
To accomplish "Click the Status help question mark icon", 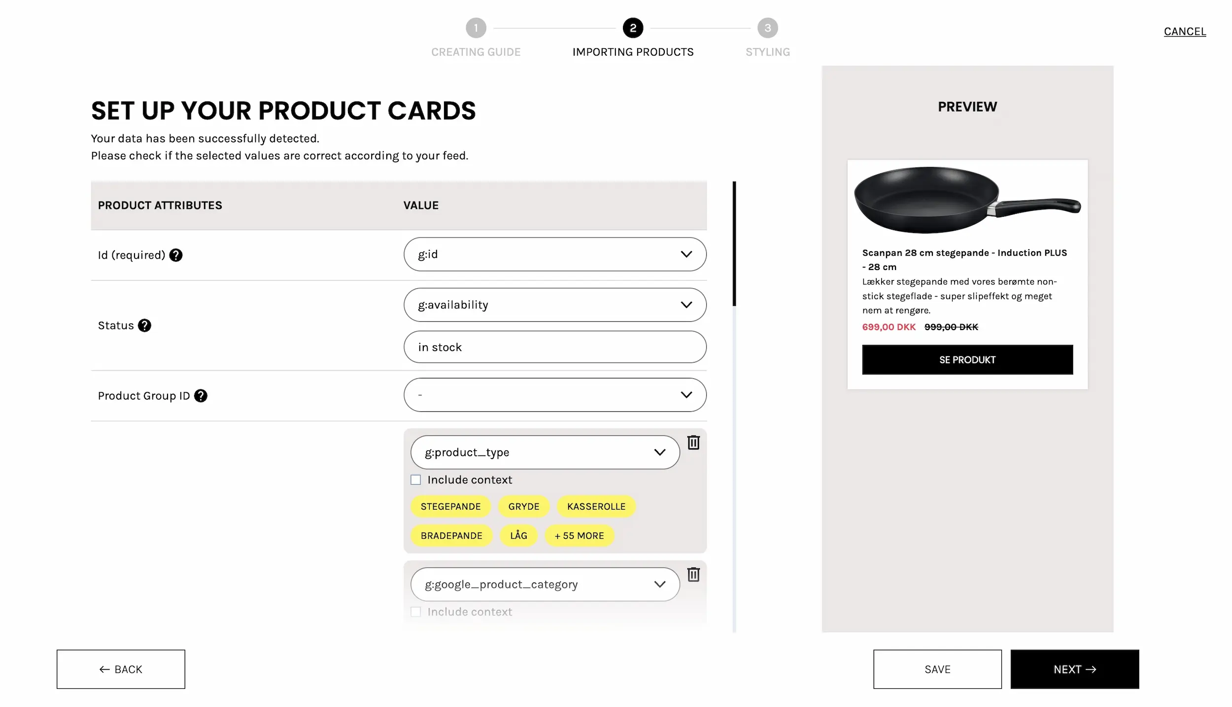I will [x=144, y=326].
